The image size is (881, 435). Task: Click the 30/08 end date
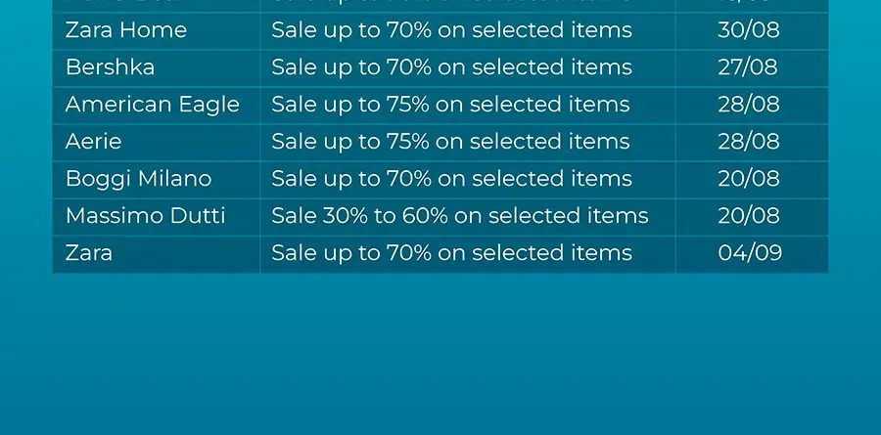coord(749,29)
